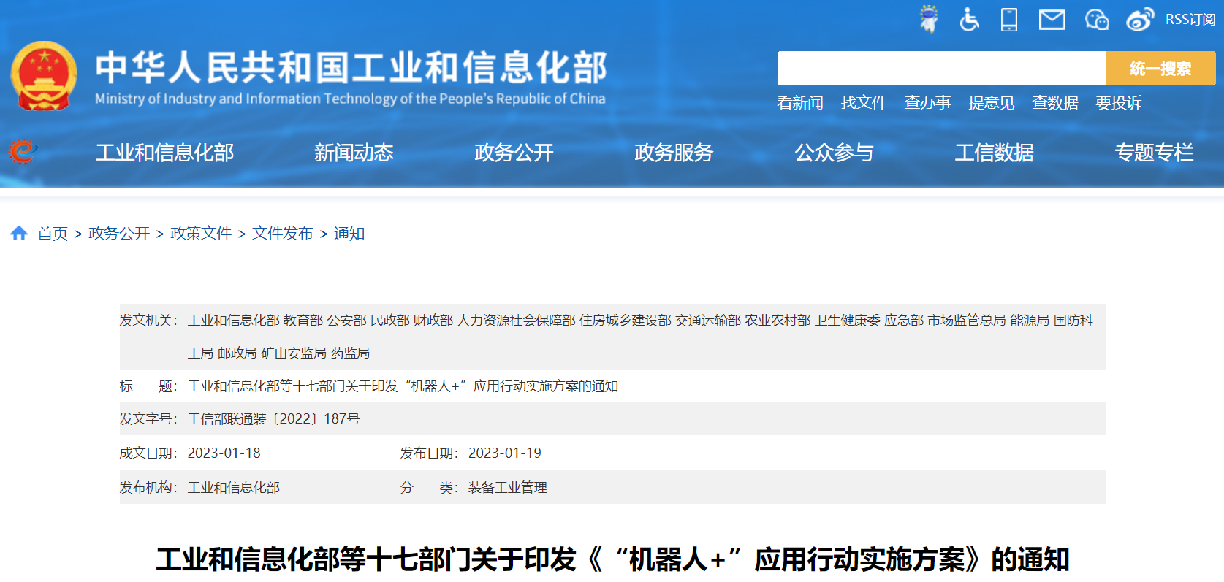Image resolution: width=1224 pixels, height=582 pixels.
Task: Click the WeChat icon
Action: click(x=1097, y=20)
